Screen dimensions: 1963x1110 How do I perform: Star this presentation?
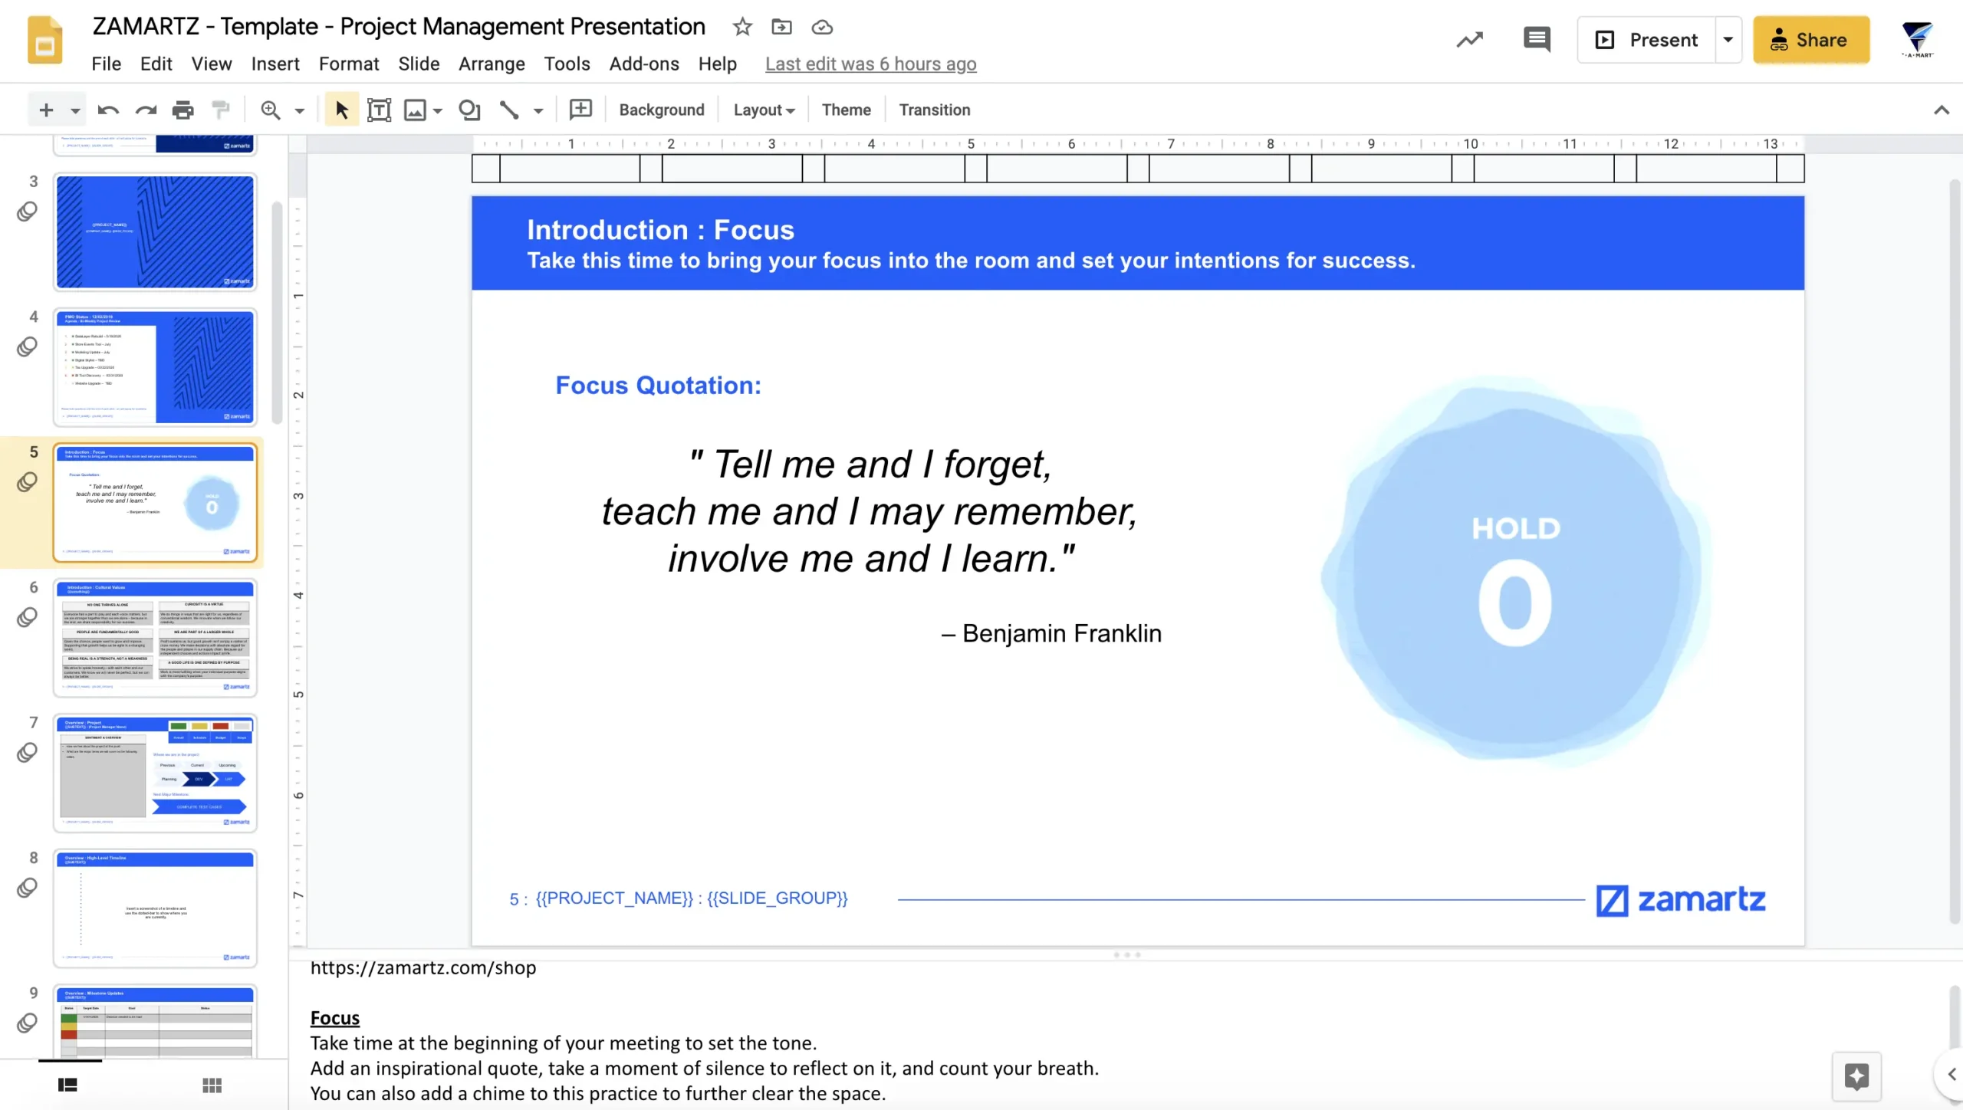(741, 27)
